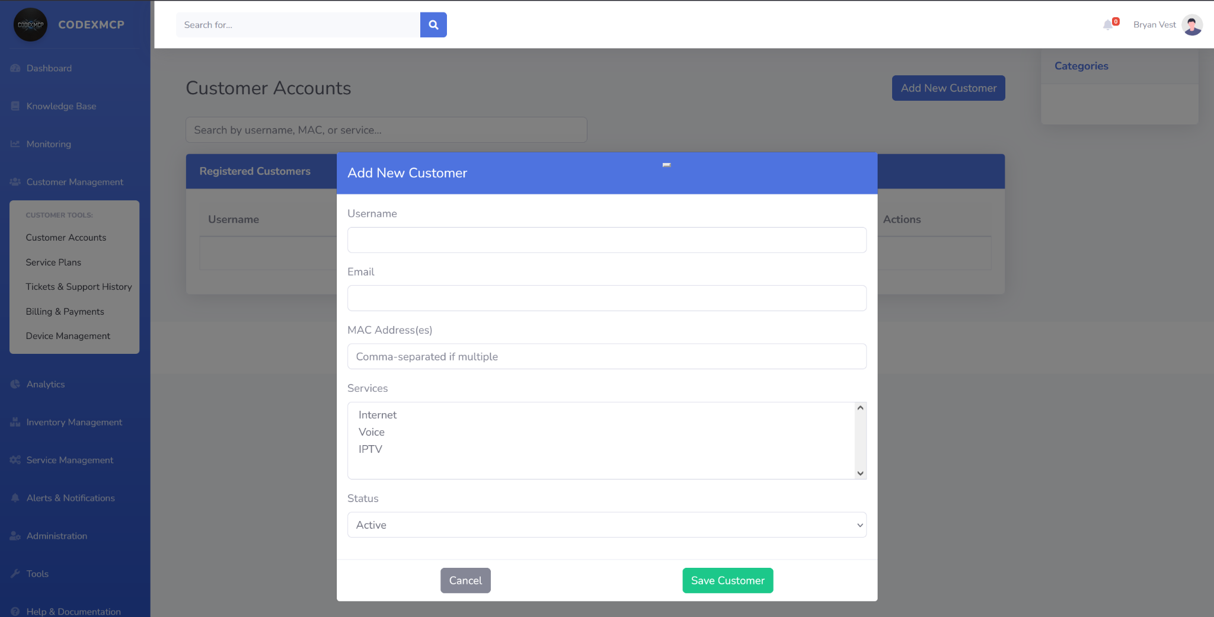Screen dimensions: 1214x617
Task: Click the Username input field
Action: (x=606, y=240)
